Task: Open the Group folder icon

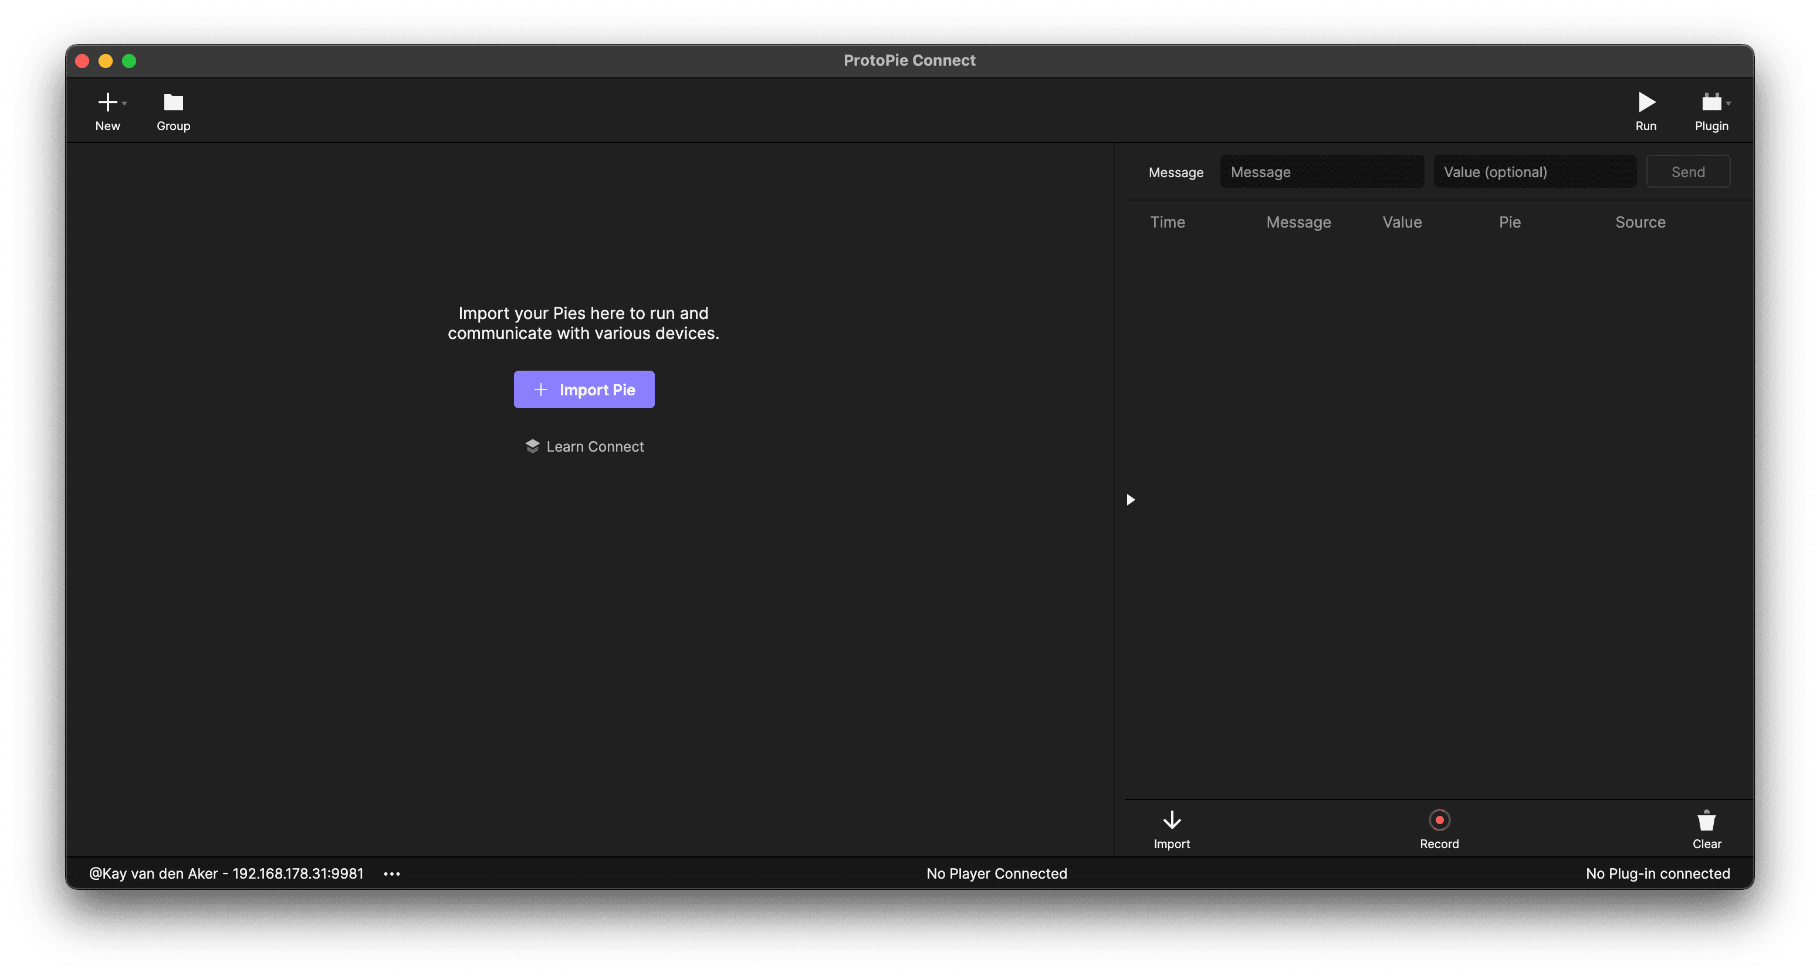Action: click(172, 101)
